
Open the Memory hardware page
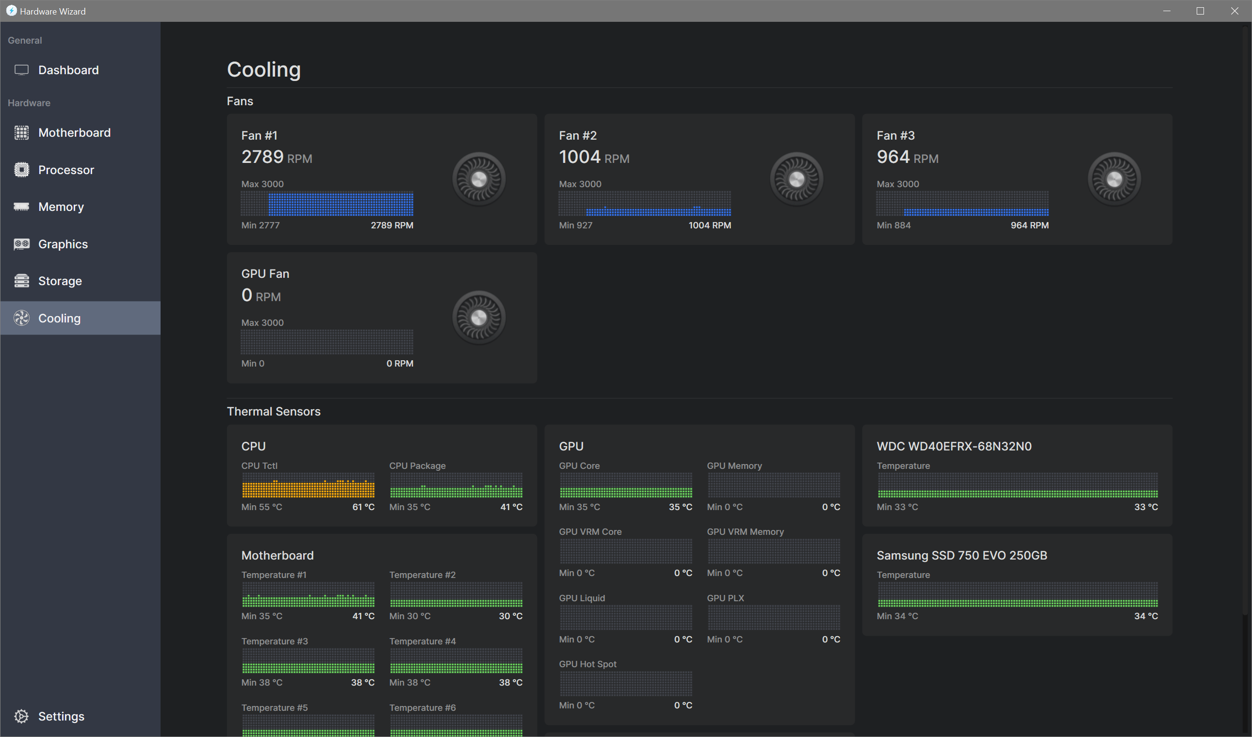[61, 207]
